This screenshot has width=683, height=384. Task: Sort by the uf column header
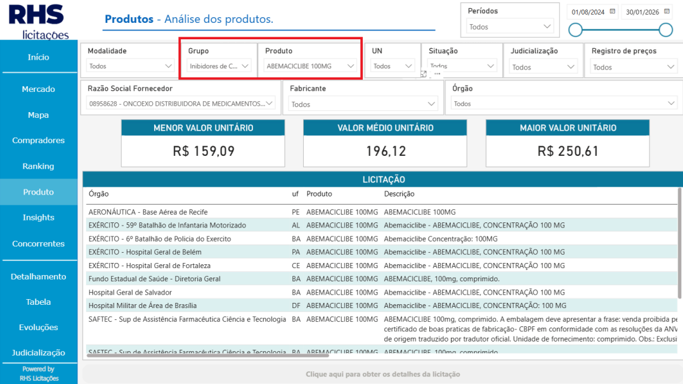pos(296,194)
